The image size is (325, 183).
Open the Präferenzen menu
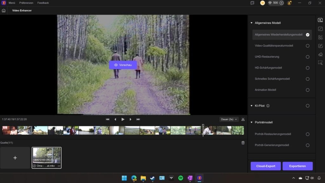pos(26,3)
